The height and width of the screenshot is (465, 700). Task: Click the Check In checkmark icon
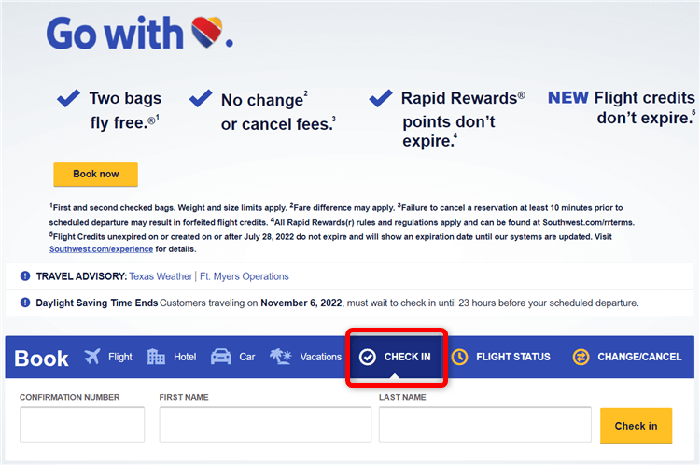point(368,357)
